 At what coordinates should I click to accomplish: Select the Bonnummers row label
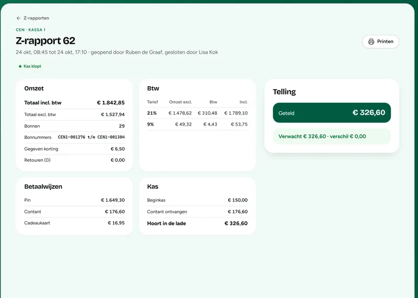click(x=38, y=137)
